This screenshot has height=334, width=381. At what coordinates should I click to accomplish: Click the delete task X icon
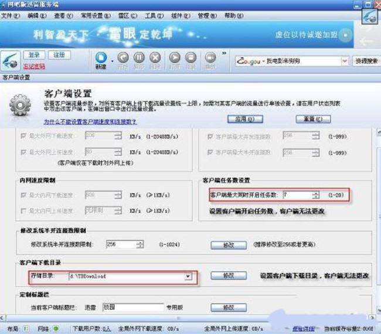155,58
